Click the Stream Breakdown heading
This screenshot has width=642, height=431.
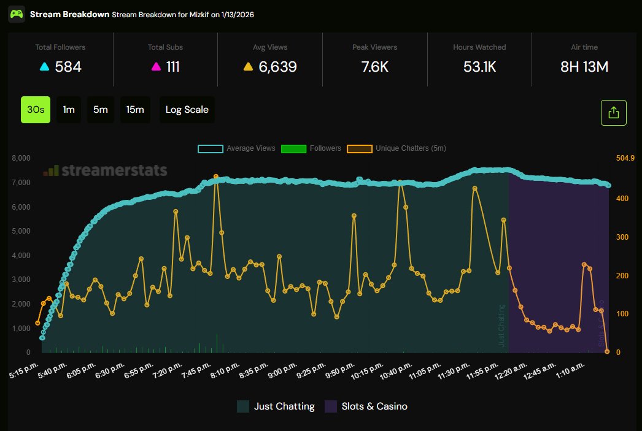(69, 14)
